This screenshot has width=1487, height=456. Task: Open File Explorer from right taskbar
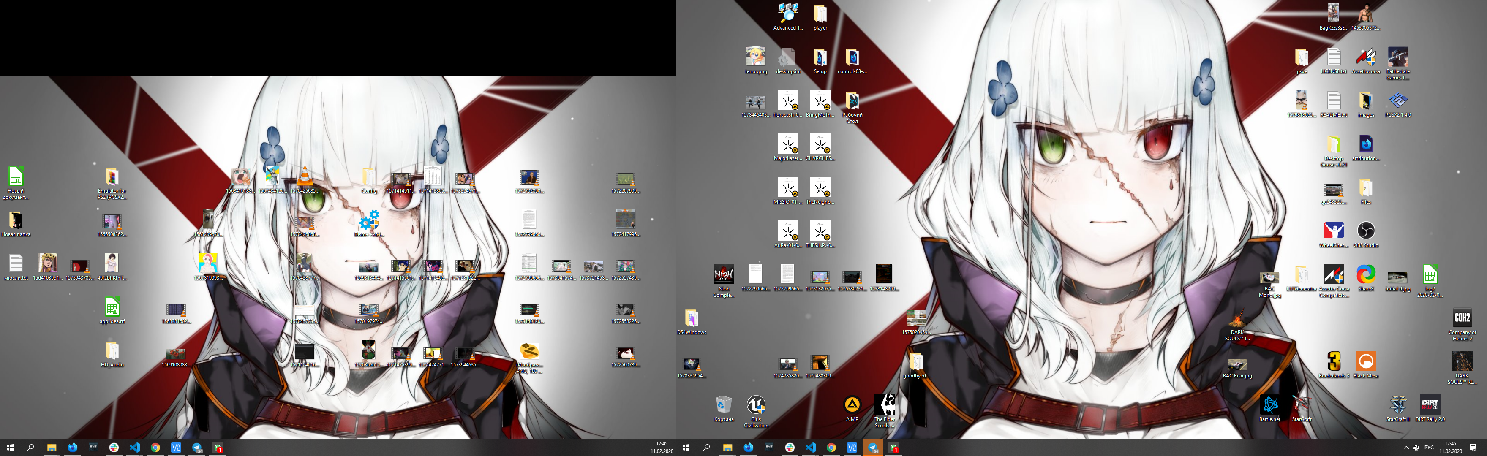click(727, 448)
